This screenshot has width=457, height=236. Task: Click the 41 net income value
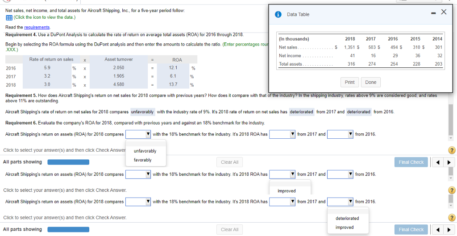[x=353, y=55]
